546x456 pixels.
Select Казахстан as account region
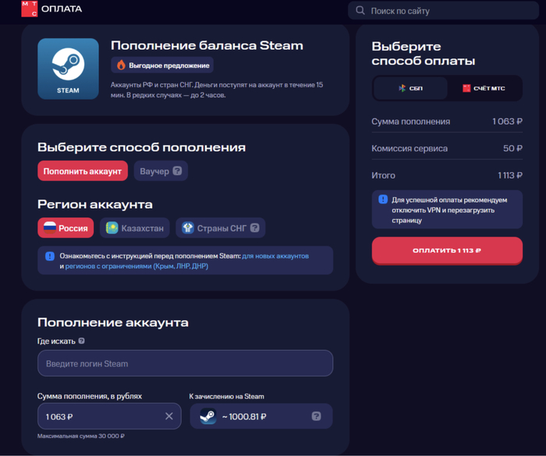click(136, 228)
